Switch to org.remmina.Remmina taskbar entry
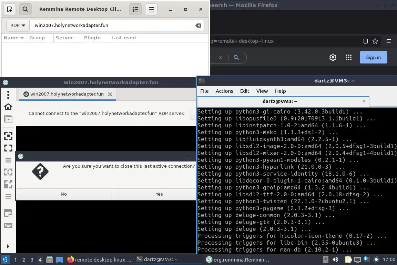Viewport: 397px width, 265px height. [237, 260]
